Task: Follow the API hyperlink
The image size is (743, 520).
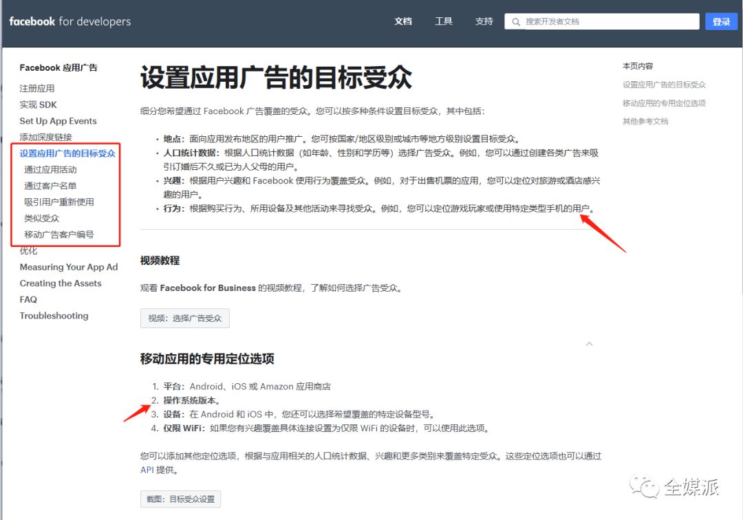Action: click(147, 470)
